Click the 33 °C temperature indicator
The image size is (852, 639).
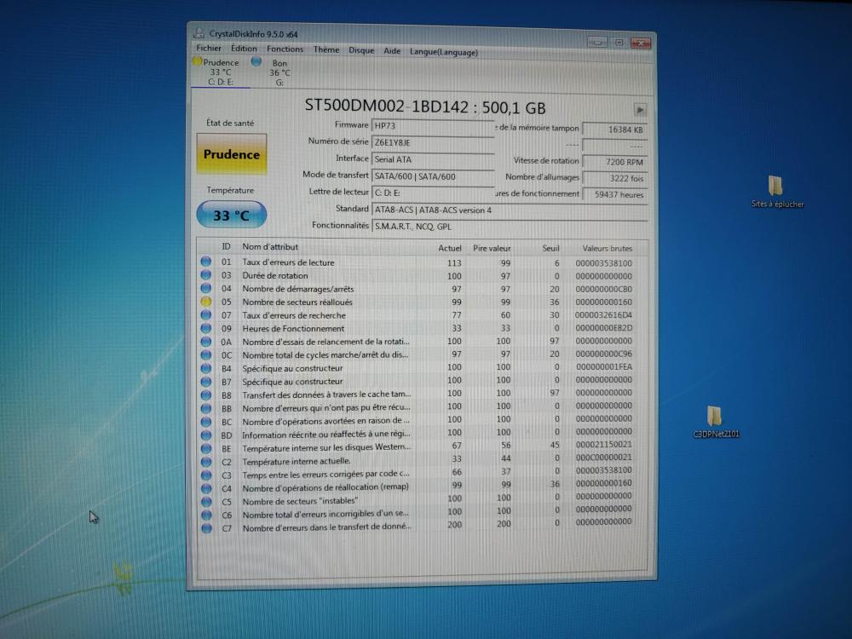pos(231,216)
